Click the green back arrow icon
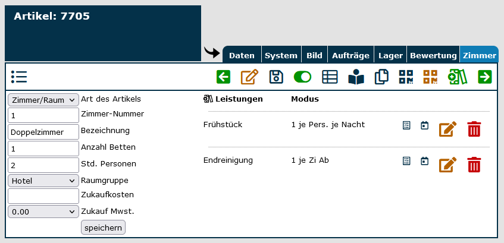The image size is (504, 243). tap(223, 77)
